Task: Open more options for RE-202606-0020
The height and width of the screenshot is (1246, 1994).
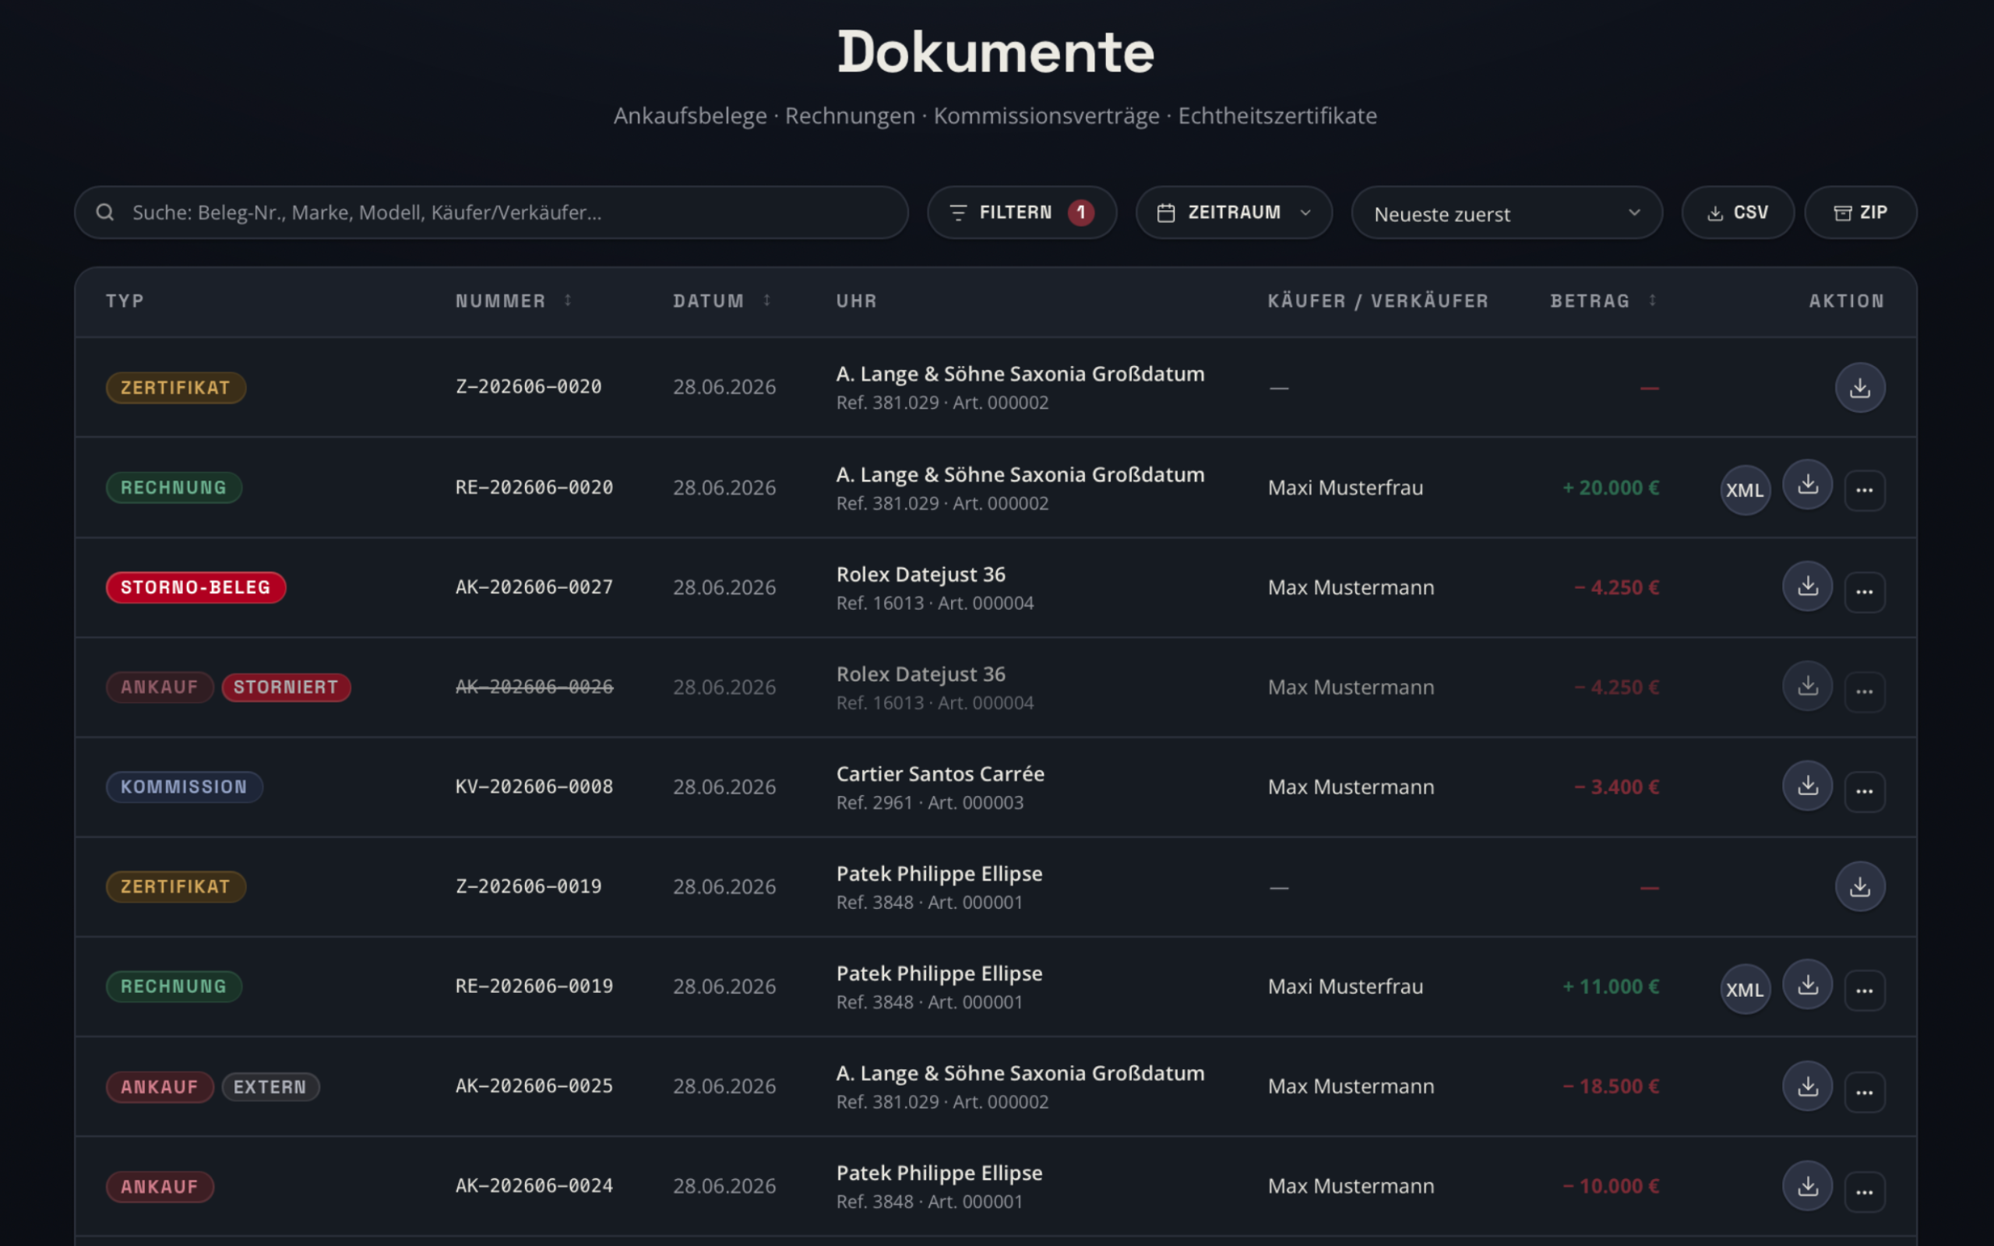Action: click(1864, 491)
